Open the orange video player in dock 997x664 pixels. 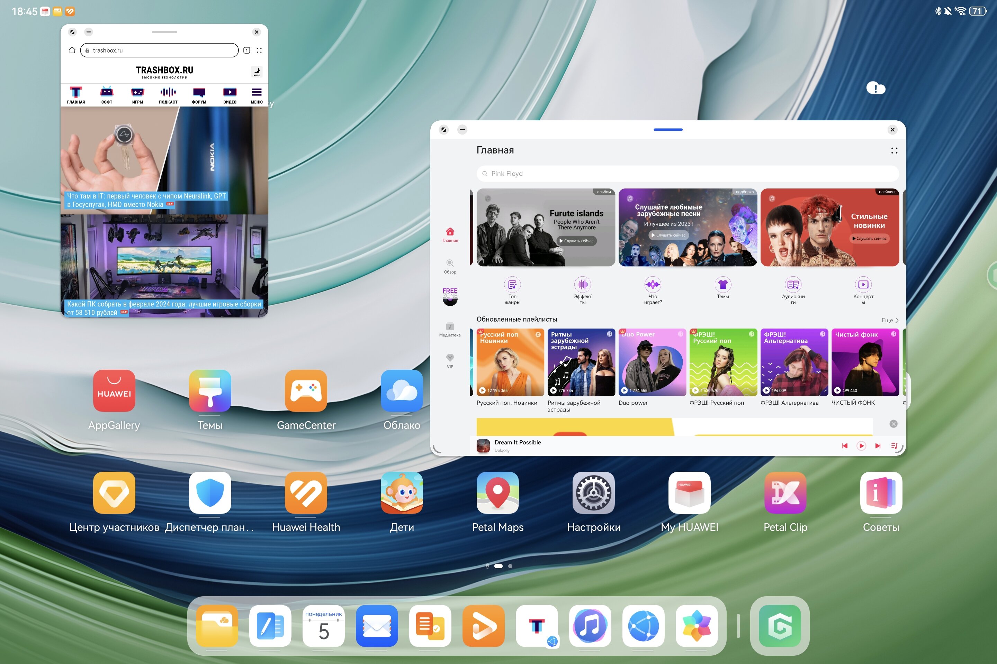coord(483,626)
